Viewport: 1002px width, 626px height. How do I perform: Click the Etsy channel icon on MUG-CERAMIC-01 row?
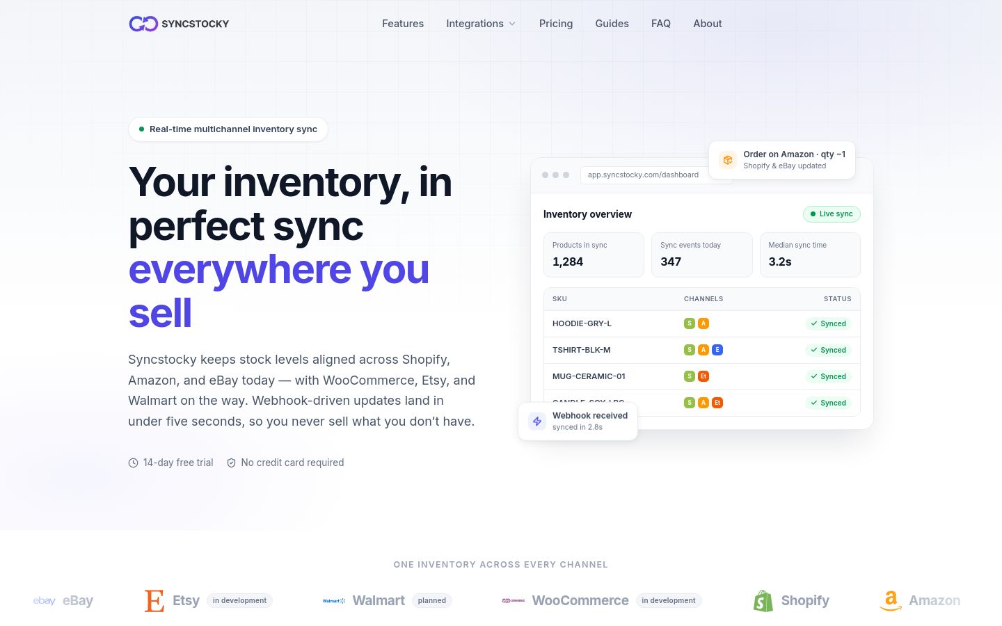click(x=703, y=376)
